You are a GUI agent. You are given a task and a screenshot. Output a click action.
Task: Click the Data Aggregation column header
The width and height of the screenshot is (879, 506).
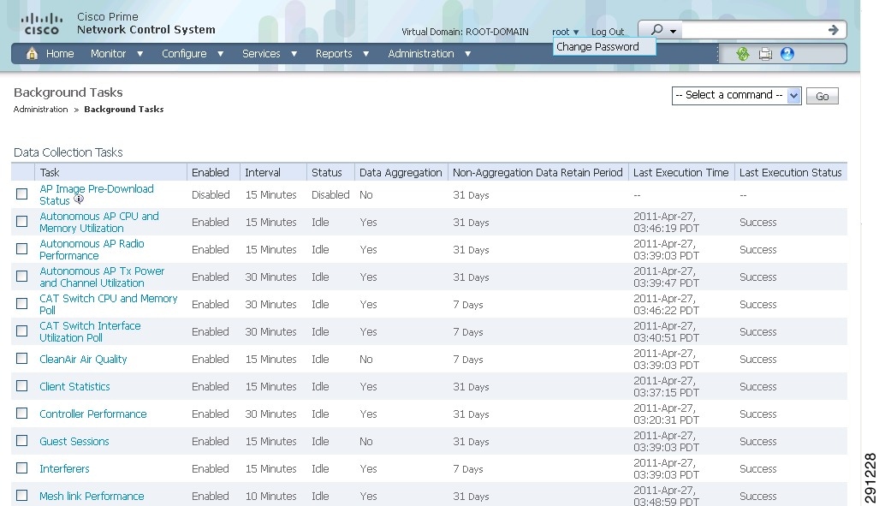[401, 172]
